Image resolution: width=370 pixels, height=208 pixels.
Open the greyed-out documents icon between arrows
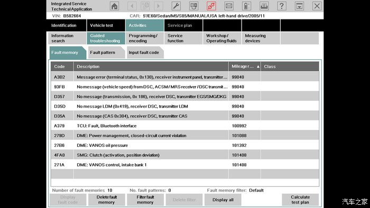coord(145,6)
